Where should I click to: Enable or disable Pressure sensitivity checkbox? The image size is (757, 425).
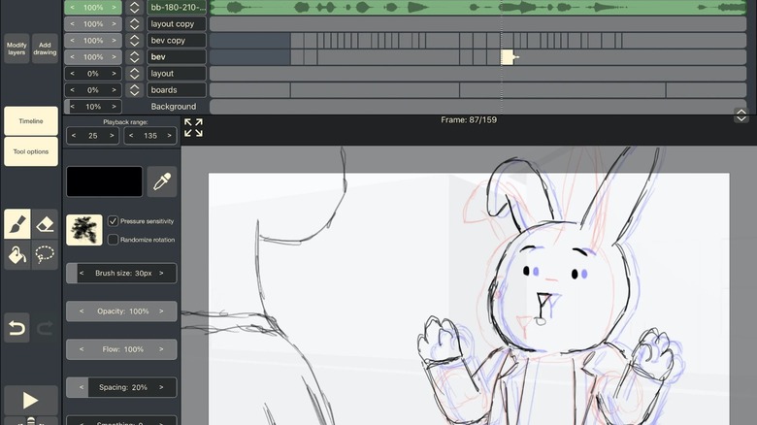[113, 221]
